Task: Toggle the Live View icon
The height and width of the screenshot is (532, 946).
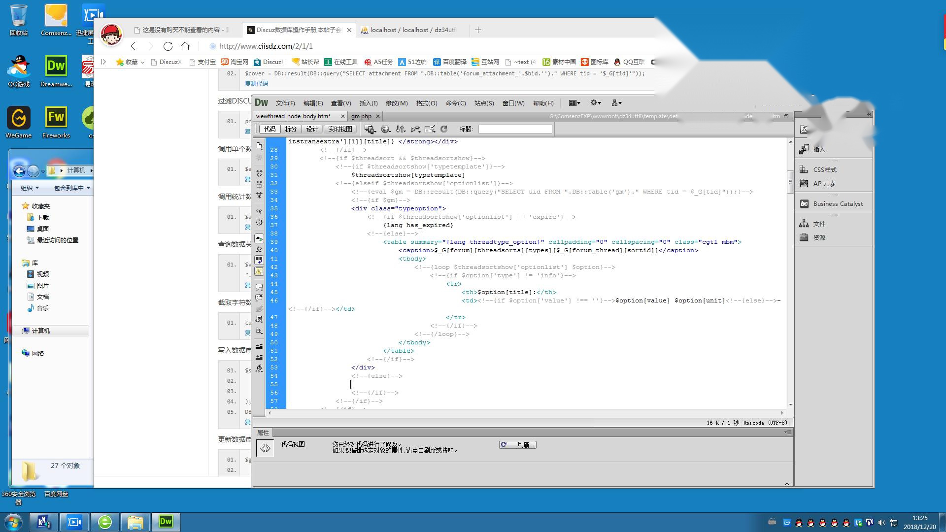Action: [340, 129]
